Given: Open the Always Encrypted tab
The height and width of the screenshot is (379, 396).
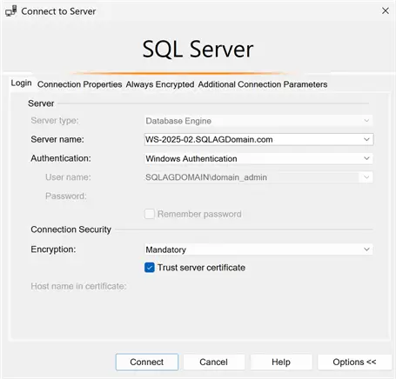Looking at the screenshot, I should [160, 84].
